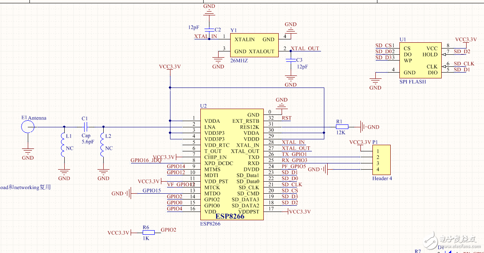Screen dimensions: 484x253
Task: Click XTAL_OUT label at crystal pin 2
Action: (x=305, y=49)
